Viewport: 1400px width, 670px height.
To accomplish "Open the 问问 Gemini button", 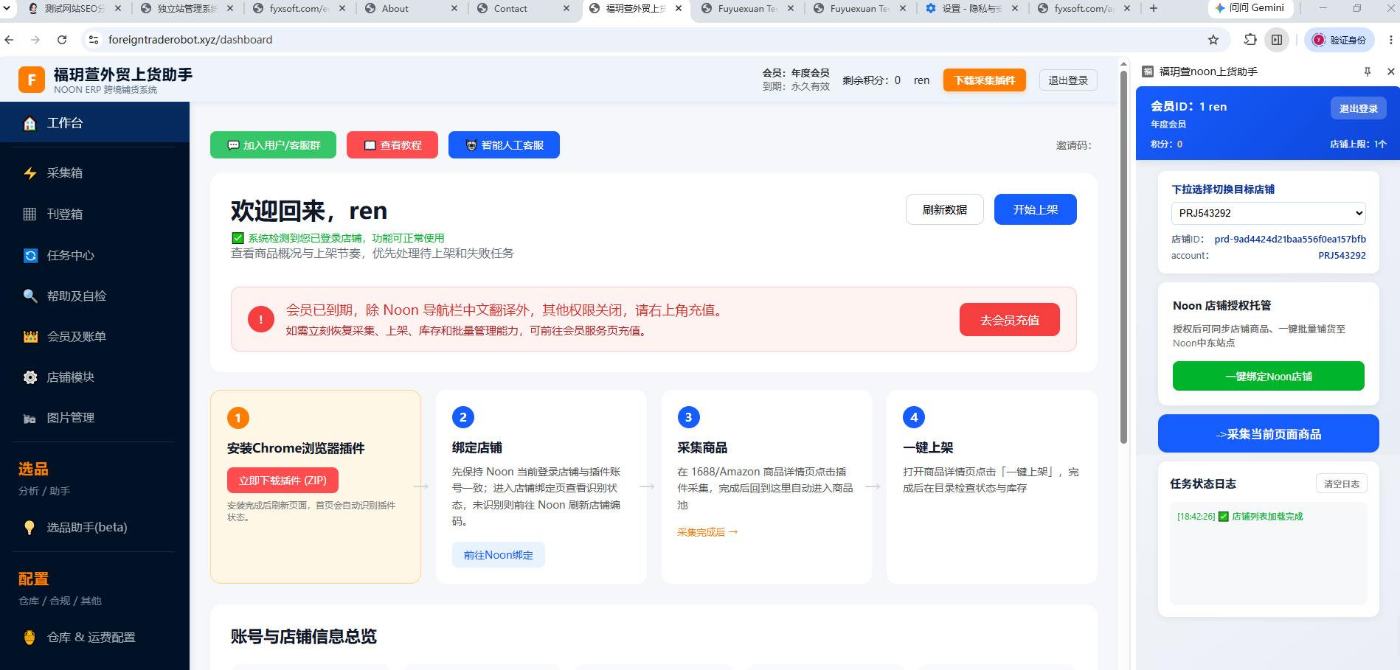I will pyautogui.click(x=1250, y=8).
